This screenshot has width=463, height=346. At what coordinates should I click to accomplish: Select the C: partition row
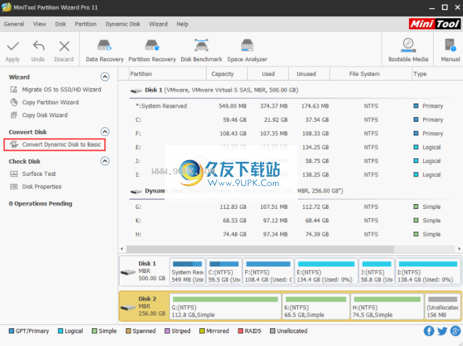click(295, 119)
